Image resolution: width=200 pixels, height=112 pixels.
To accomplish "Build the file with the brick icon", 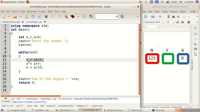I will click(73, 16).
